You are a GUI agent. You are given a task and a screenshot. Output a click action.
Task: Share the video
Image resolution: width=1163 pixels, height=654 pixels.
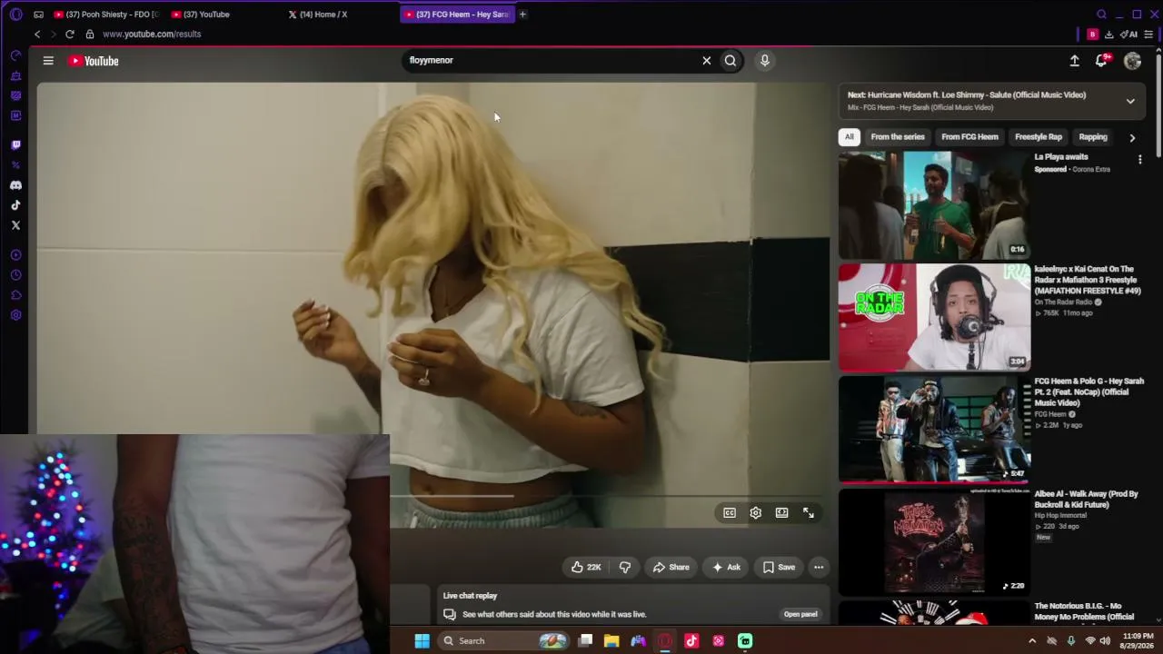point(671,567)
